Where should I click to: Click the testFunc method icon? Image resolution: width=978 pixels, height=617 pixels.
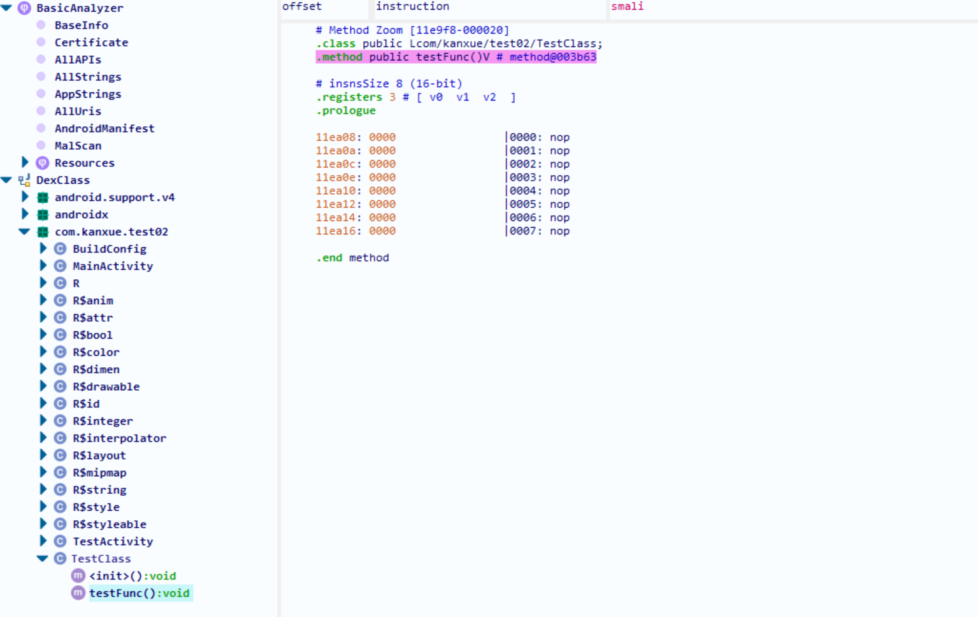click(x=78, y=593)
